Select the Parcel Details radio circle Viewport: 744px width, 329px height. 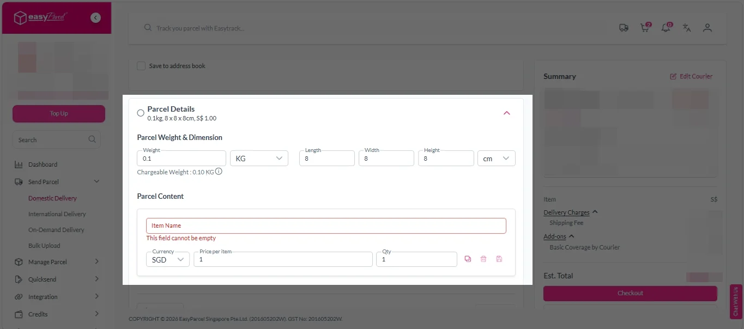(141, 113)
